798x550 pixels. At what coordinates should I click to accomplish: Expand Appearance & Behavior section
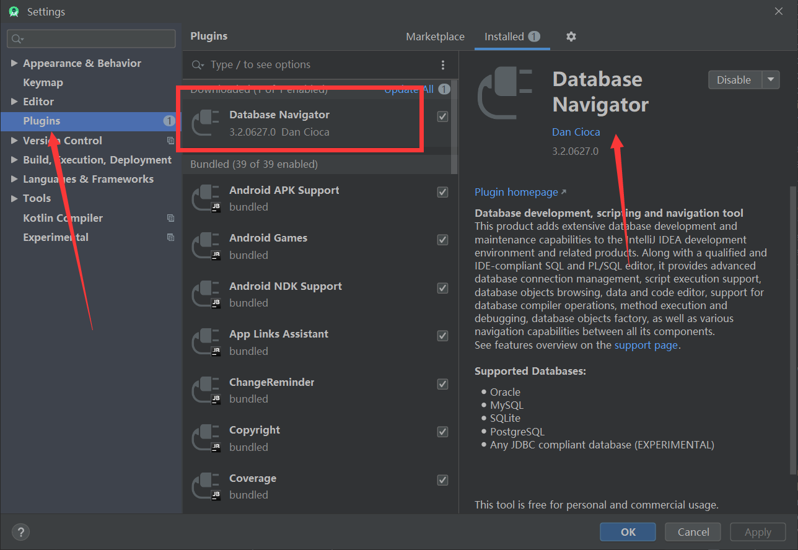pos(14,63)
